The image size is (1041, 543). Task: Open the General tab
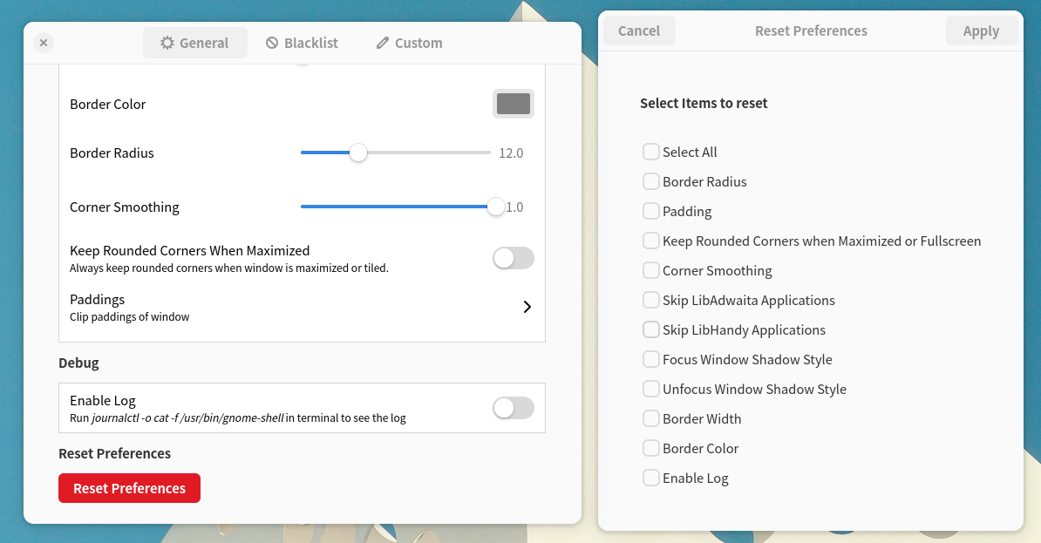click(x=195, y=44)
